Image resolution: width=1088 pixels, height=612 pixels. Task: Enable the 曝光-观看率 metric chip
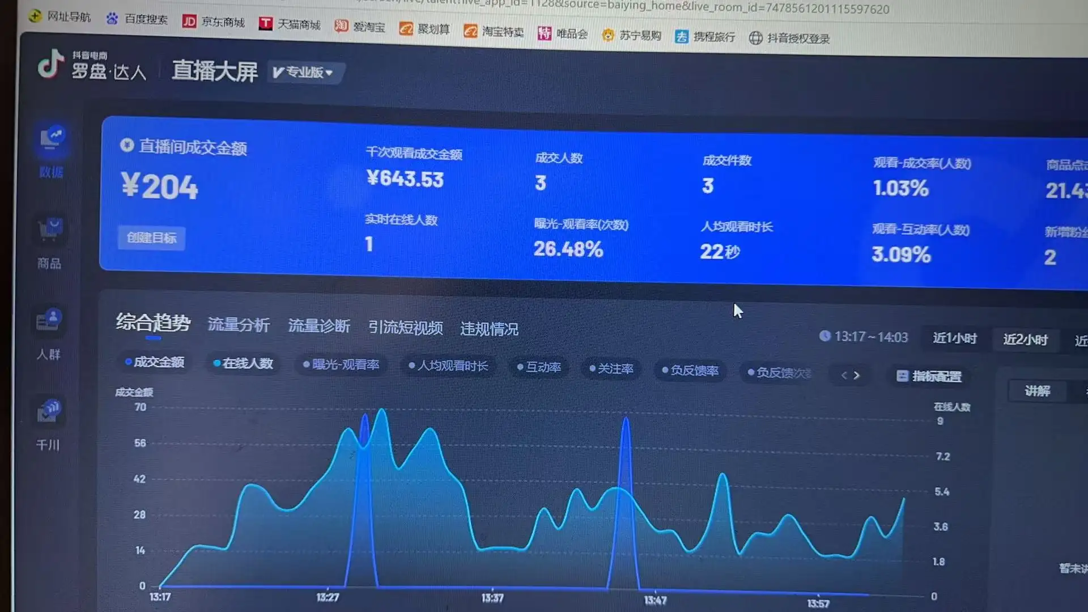[x=341, y=364]
